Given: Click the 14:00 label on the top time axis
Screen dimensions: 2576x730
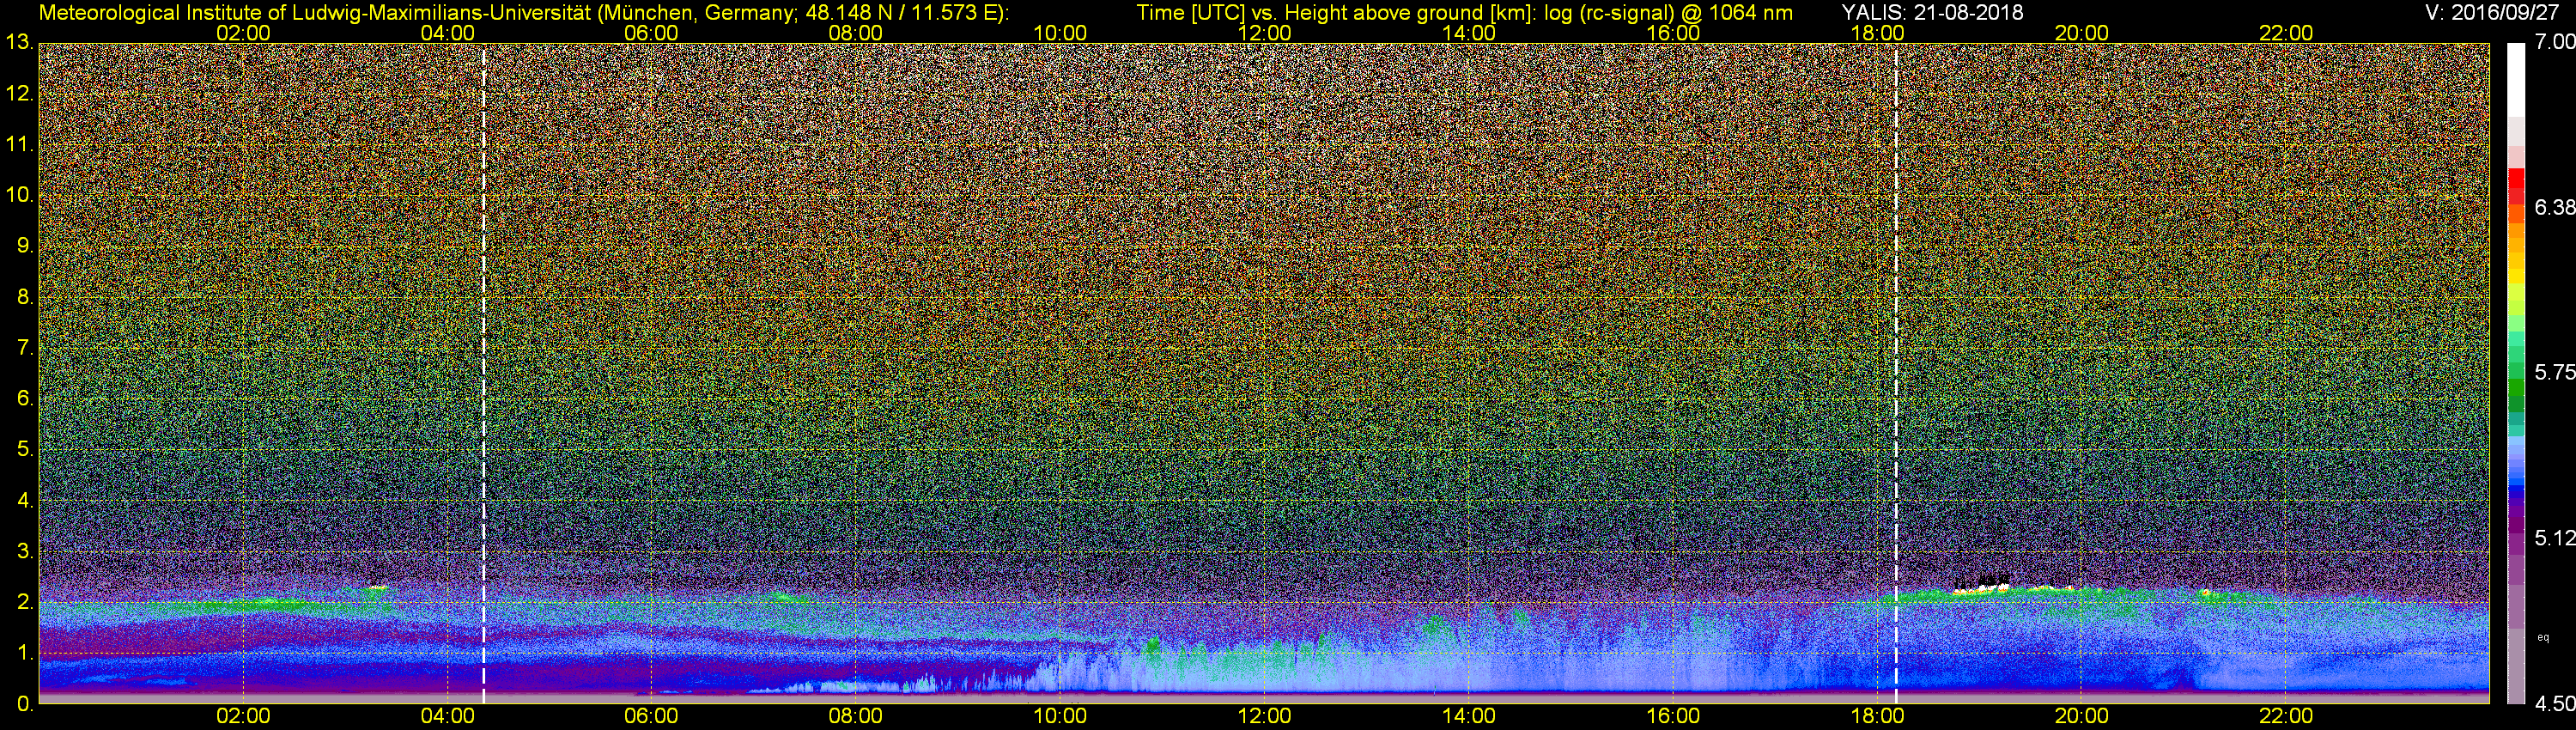Looking at the screenshot, I should (x=1469, y=33).
